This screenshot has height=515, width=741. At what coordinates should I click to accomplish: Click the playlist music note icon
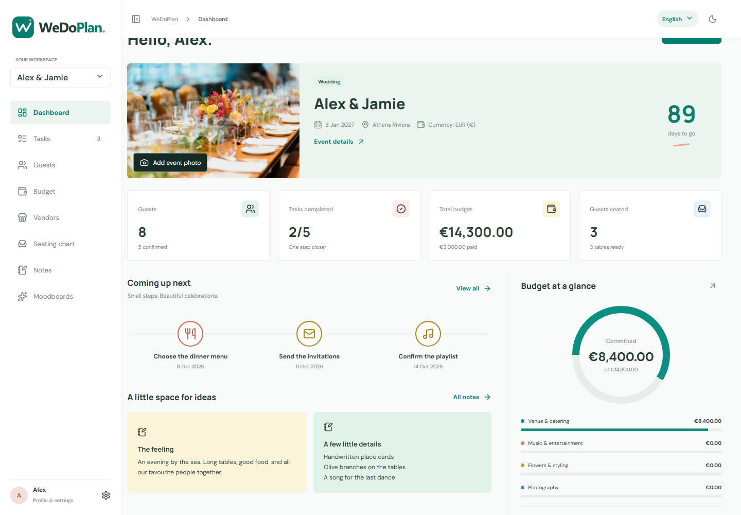click(428, 334)
